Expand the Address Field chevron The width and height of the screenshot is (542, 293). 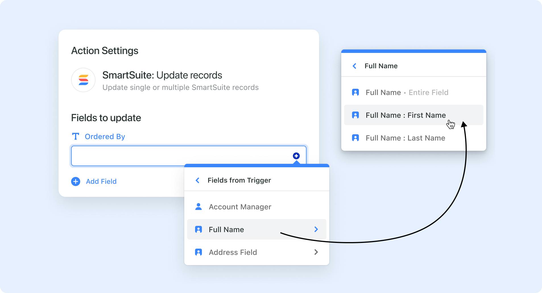point(316,252)
